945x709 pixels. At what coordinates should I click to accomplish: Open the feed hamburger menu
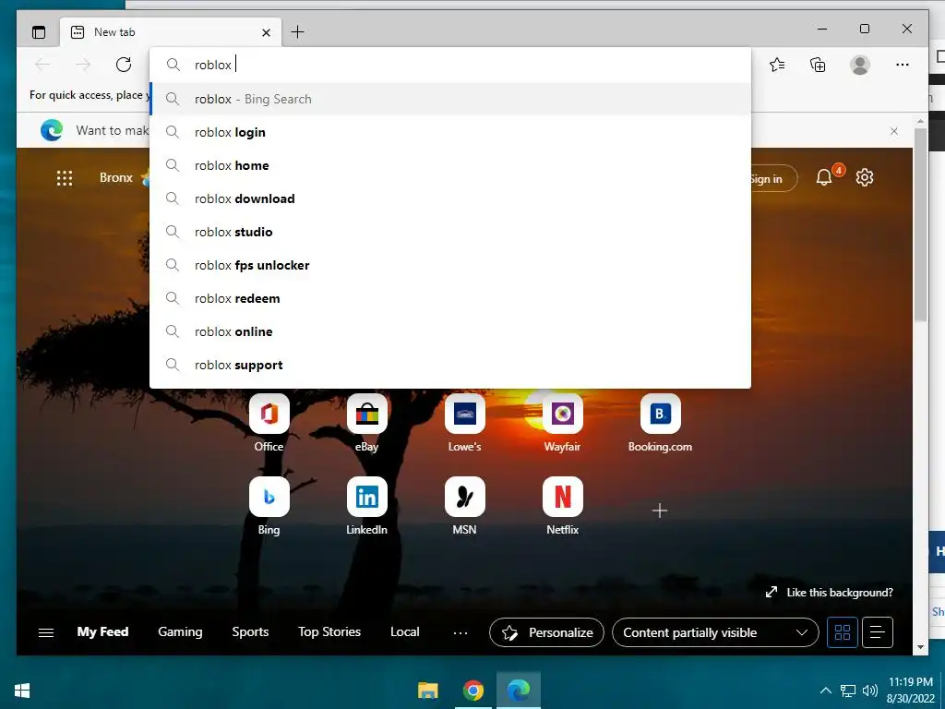pyautogui.click(x=46, y=632)
